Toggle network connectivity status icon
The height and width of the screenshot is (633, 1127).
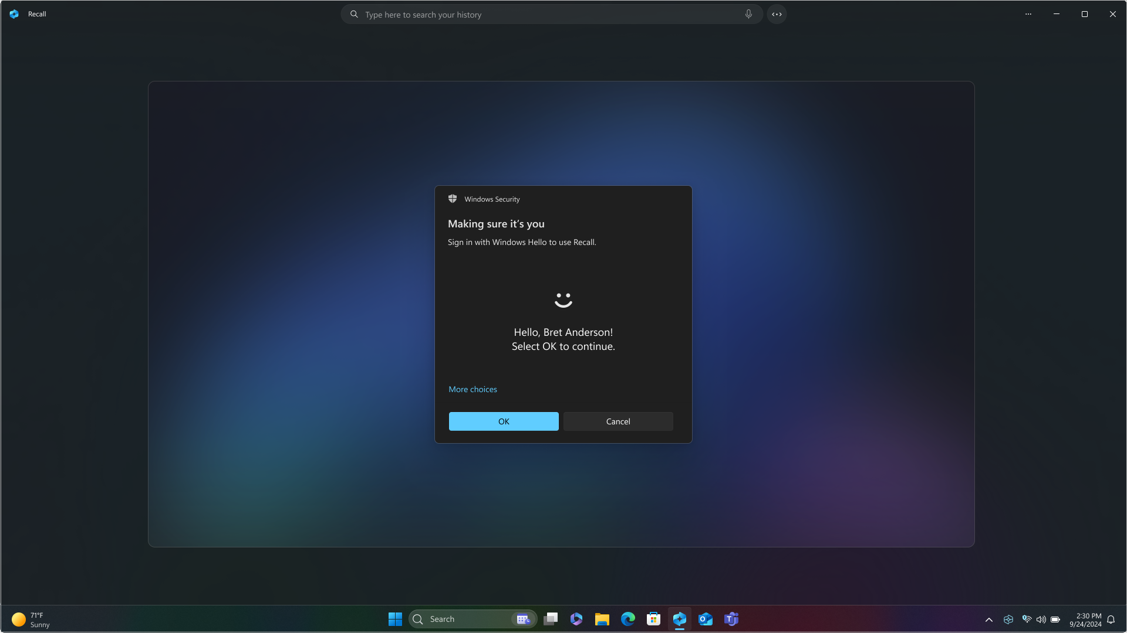click(x=1027, y=619)
